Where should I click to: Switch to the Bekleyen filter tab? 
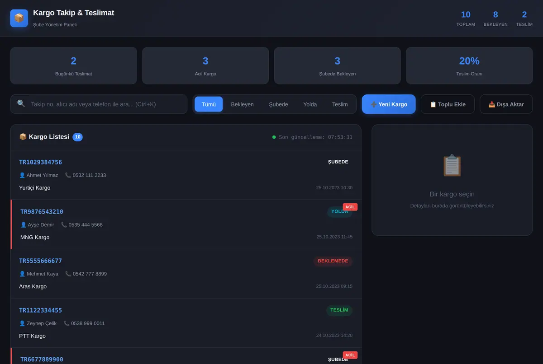tap(242, 104)
